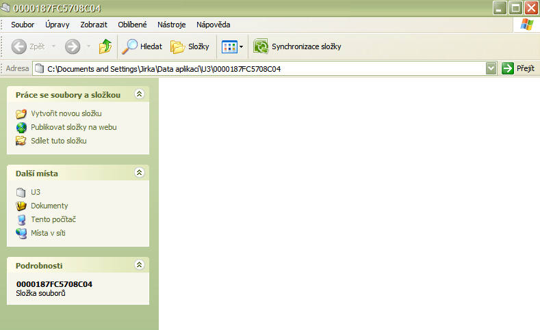Open the Oblíbené menu
This screenshot has height=330, width=540.
(132, 25)
